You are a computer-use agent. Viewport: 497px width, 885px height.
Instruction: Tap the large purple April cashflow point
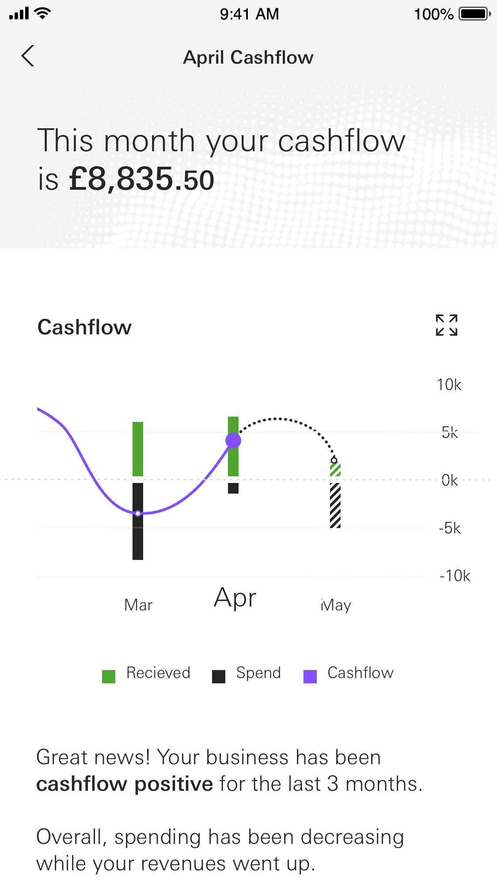233,440
